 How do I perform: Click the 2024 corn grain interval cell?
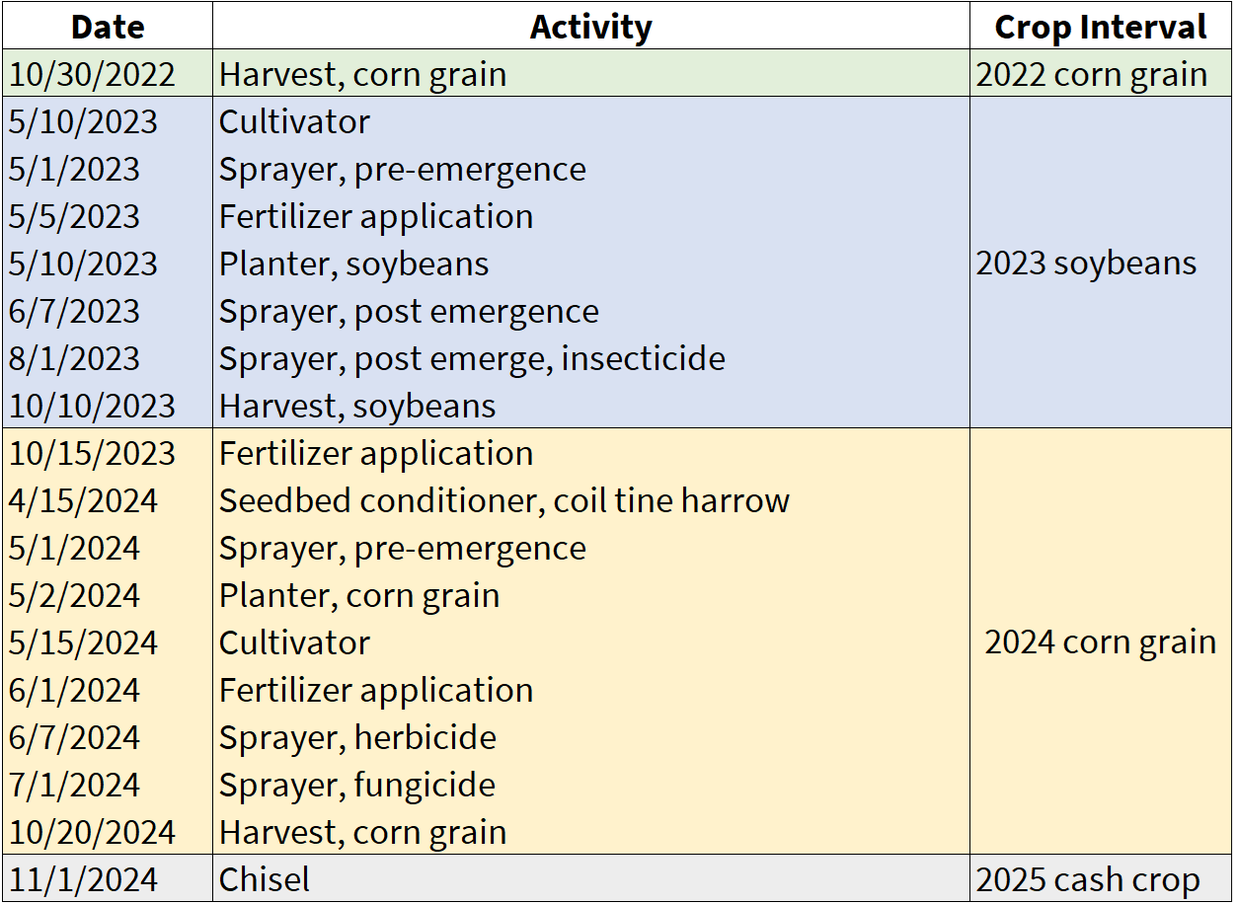pos(1100,642)
